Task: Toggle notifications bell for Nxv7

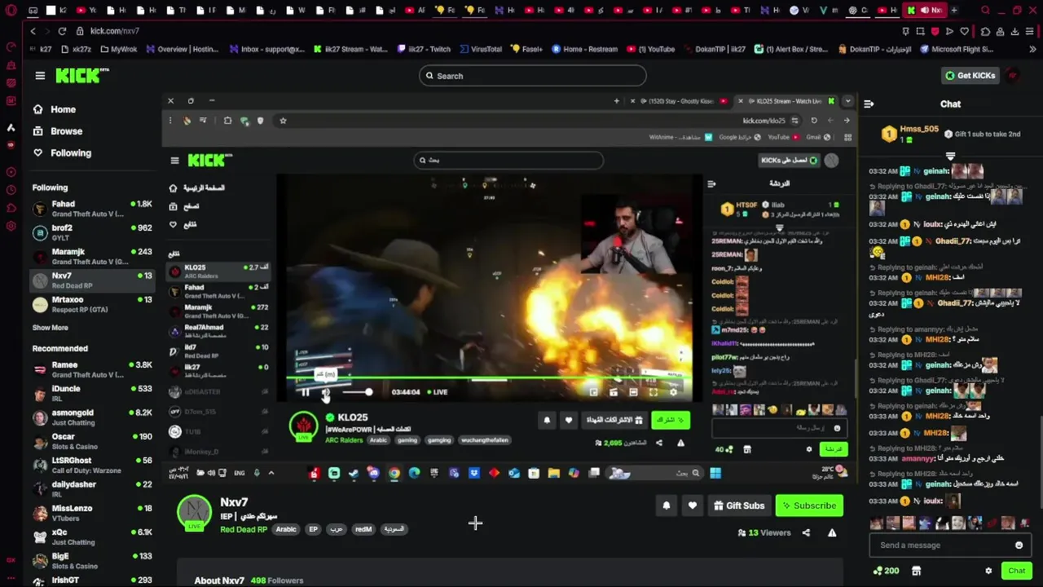Action: pyautogui.click(x=666, y=505)
